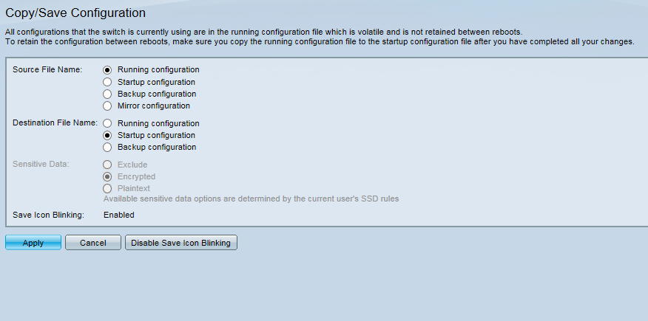Set destination to Startup configuration
This screenshot has height=321, width=648.
click(x=107, y=135)
